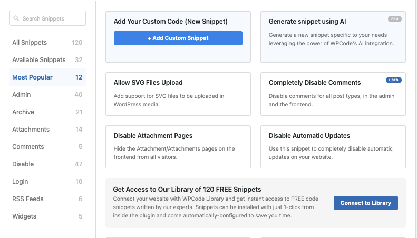
Task: Click the Add Custom Snippet button
Action: point(178,38)
